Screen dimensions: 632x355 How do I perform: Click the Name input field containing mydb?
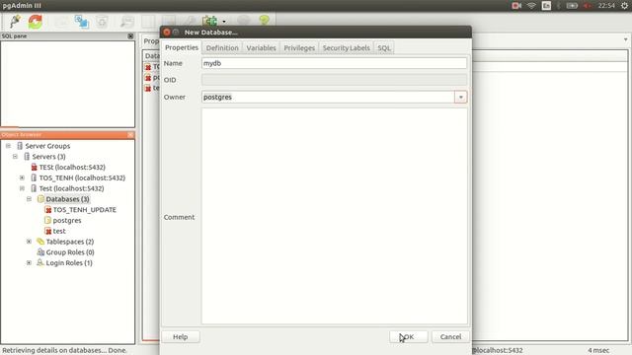[334, 63]
